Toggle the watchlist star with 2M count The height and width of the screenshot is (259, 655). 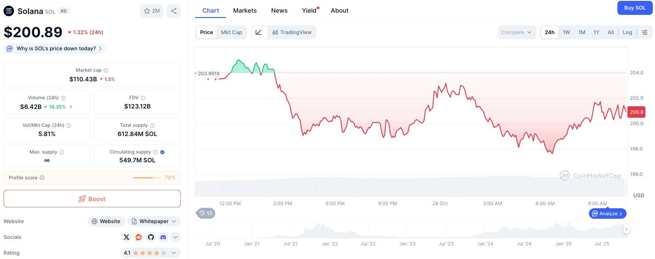(151, 10)
